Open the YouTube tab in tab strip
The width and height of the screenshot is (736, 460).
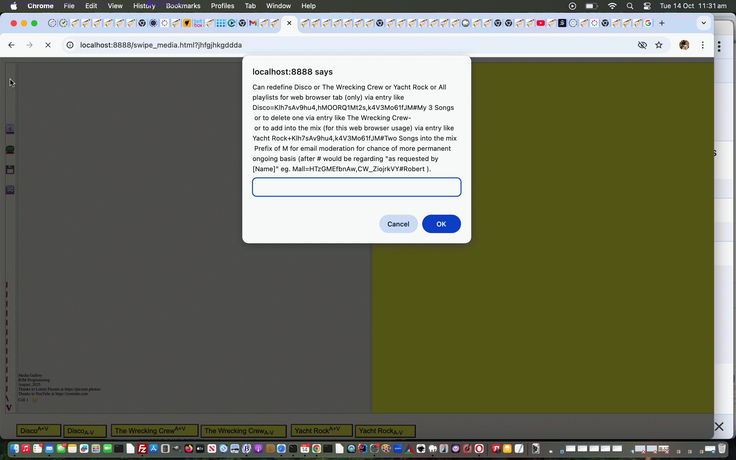click(540, 23)
